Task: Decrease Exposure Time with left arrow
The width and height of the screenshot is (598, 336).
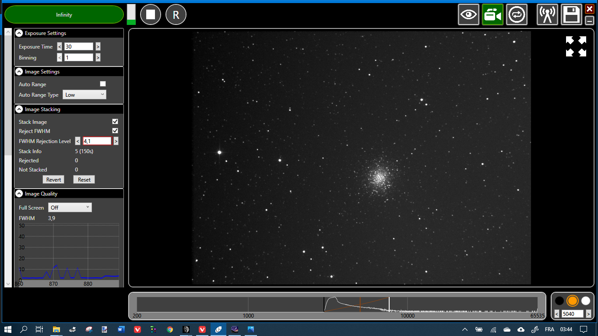Action: click(x=60, y=46)
